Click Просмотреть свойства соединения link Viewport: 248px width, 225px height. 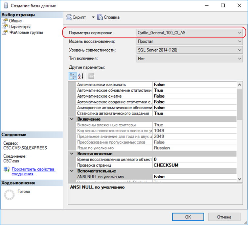(x=34, y=171)
